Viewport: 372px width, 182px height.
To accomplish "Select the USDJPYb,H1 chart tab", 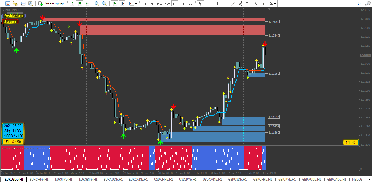I will point(188,180).
